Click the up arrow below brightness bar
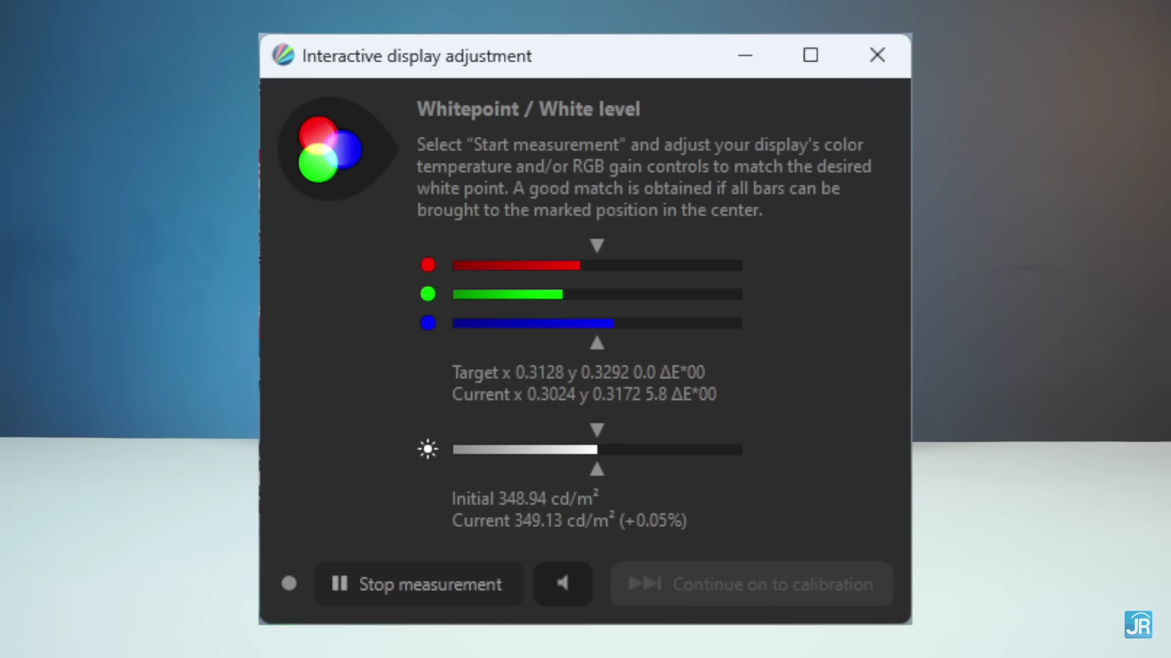The width and height of the screenshot is (1171, 658). [x=597, y=469]
